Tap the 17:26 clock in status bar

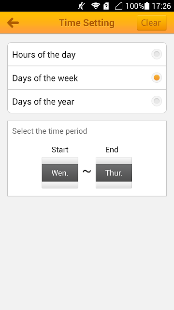coord(161,6)
